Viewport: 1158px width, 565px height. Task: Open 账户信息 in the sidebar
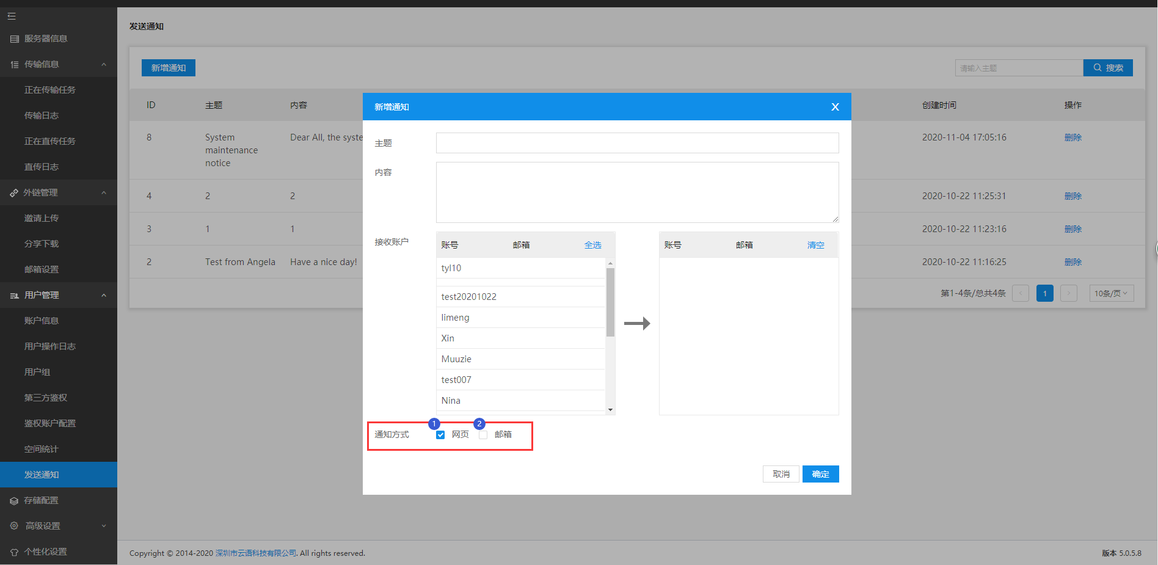(42, 321)
